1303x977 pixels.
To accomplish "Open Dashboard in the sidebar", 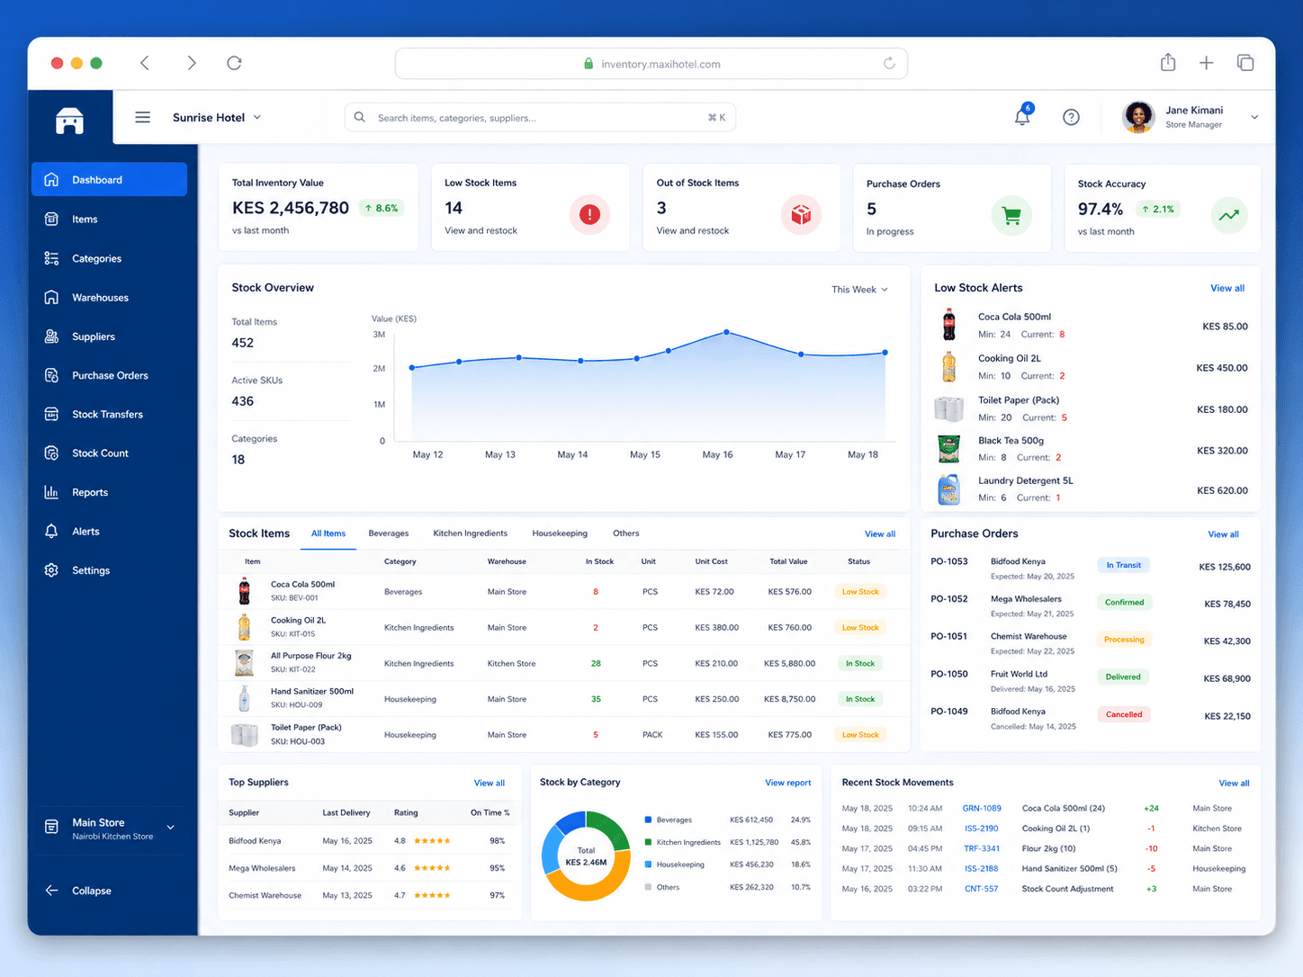I will click(x=109, y=179).
